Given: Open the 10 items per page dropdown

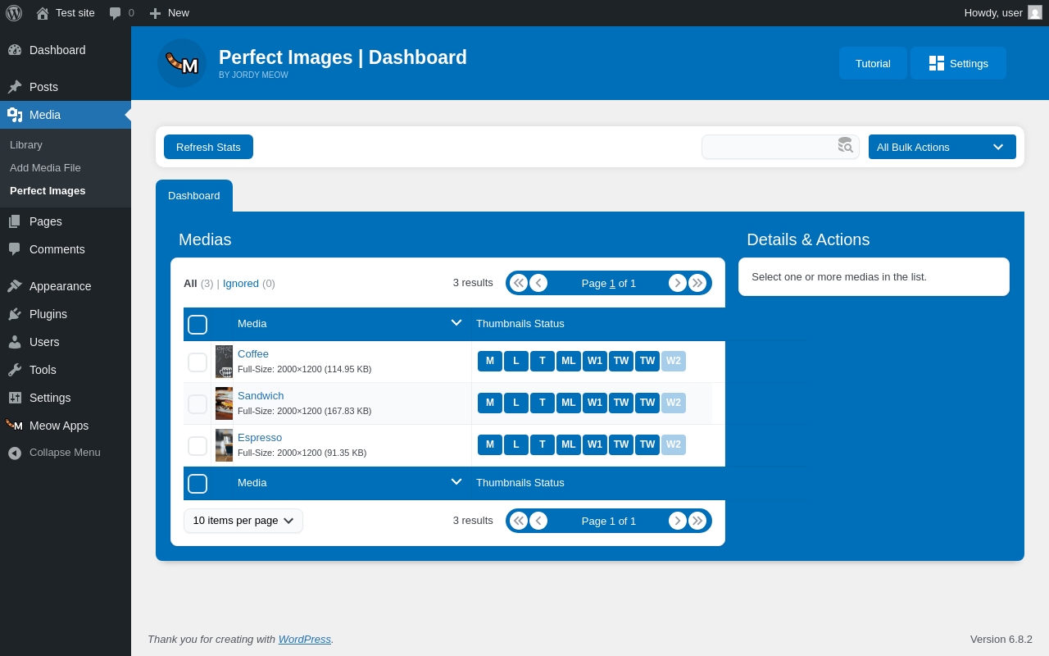Looking at the screenshot, I should coord(243,521).
